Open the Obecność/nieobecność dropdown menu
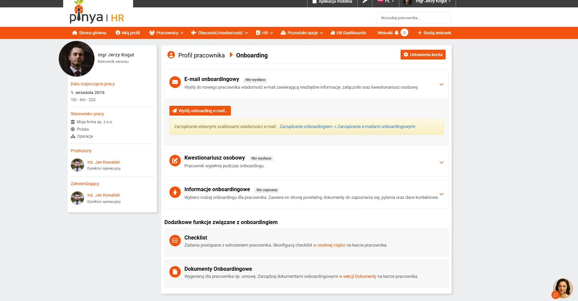The width and height of the screenshot is (578, 301). point(219,33)
